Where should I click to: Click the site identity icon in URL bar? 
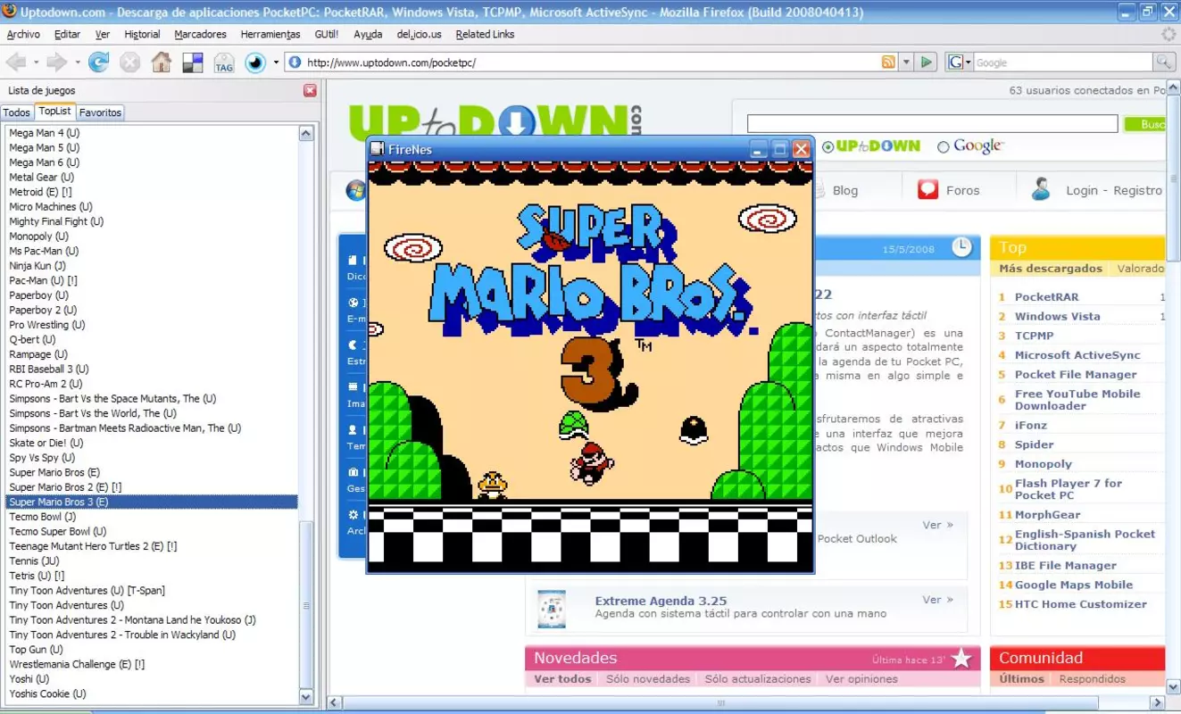coord(295,62)
